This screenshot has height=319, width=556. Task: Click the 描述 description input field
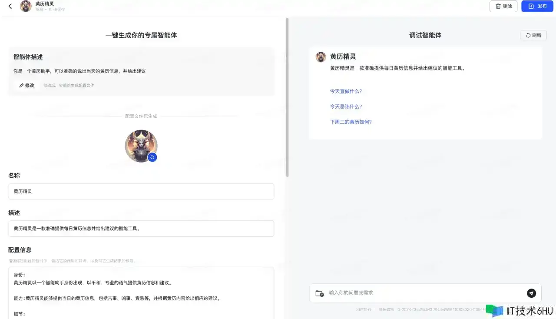141,229
